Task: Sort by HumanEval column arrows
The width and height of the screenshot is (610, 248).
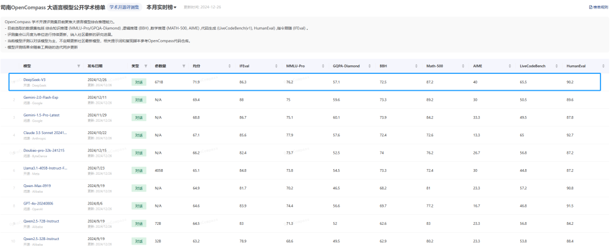Action: pos(603,66)
